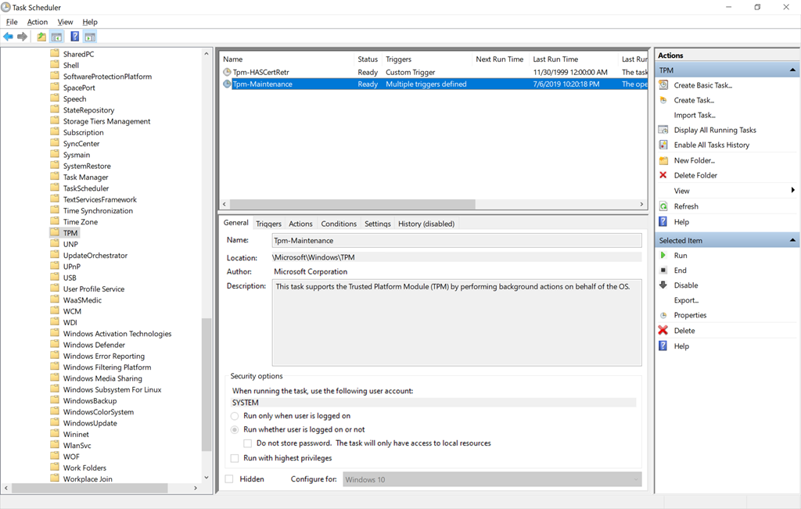
Task: Collapse the Selected Item section
Action: click(x=792, y=241)
